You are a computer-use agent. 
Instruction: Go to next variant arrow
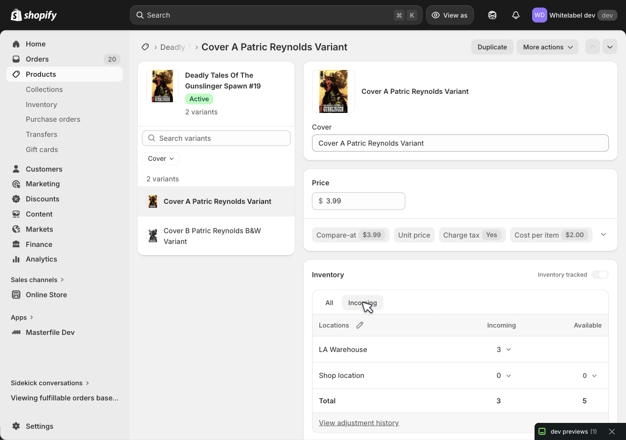pos(610,47)
